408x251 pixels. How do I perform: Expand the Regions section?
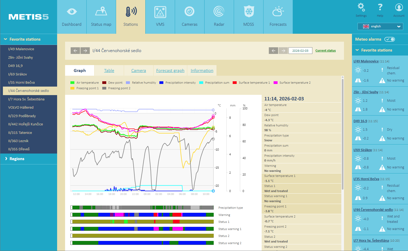pos(17,159)
